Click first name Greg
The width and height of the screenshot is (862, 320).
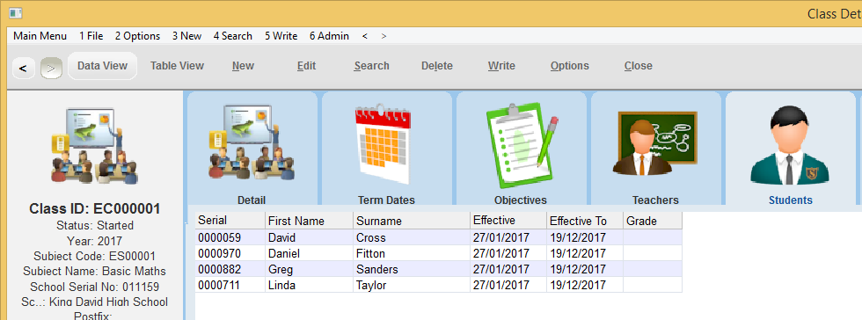(x=309, y=269)
